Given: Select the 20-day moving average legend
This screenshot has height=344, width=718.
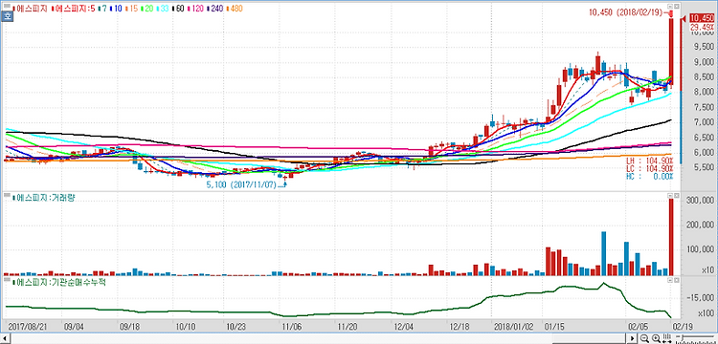Looking at the screenshot, I should (x=147, y=9).
